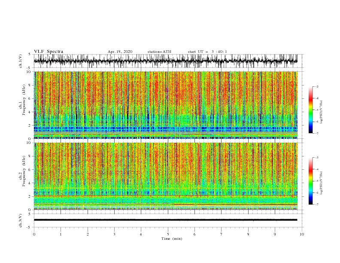Click the ch.1 voltage waveform trace panel

coord(166,61)
